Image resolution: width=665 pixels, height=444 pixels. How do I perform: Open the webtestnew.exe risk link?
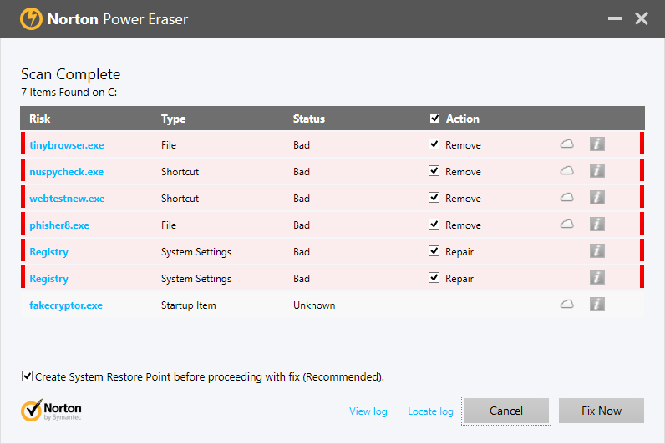[x=67, y=199]
